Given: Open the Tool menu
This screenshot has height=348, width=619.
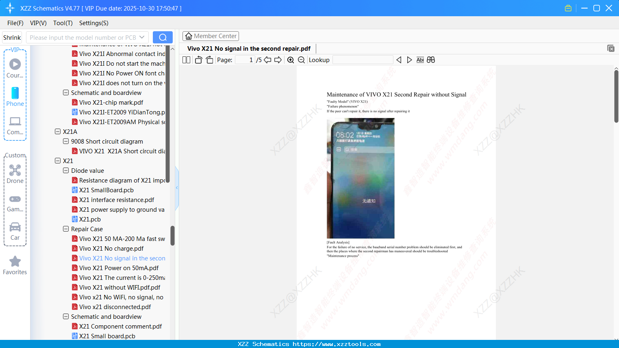Looking at the screenshot, I should tap(63, 23).
